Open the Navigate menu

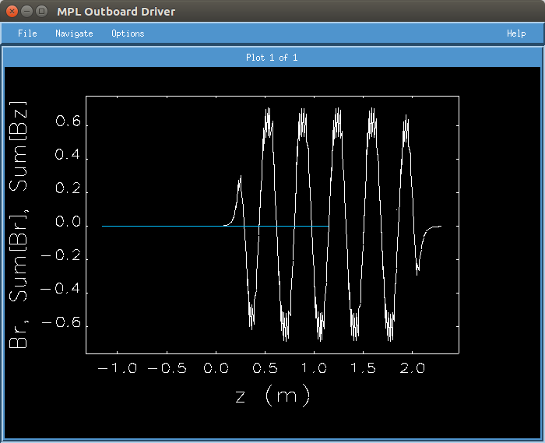(x=74, y=33)
